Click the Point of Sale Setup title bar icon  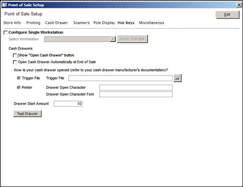pyautogui.click(x=4, y=5)
